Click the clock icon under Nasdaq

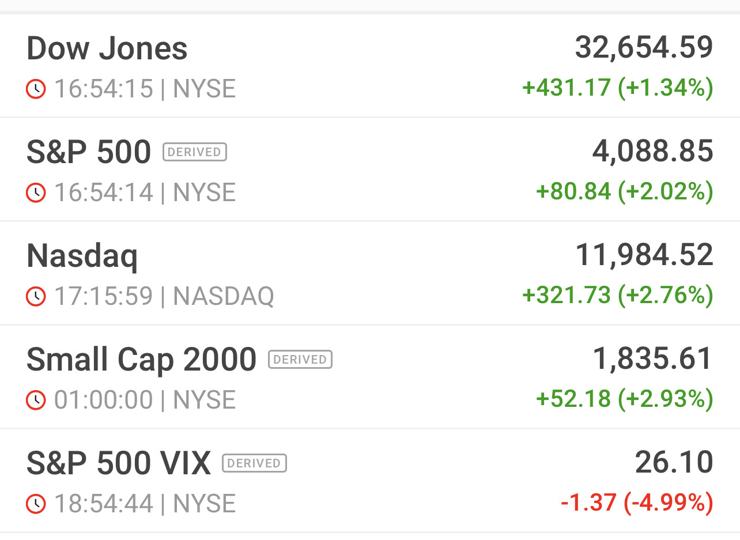point(36,296)
